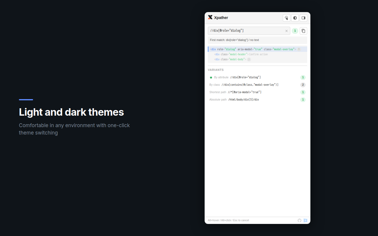378x236 pixels.
Task: Click the green match count badge
Action: pyautogui.click(x=295, y=30)
